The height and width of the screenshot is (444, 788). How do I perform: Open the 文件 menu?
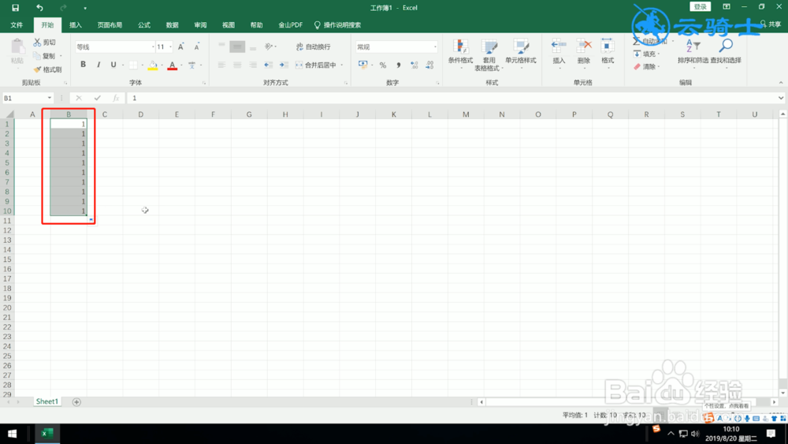(17, 24)
